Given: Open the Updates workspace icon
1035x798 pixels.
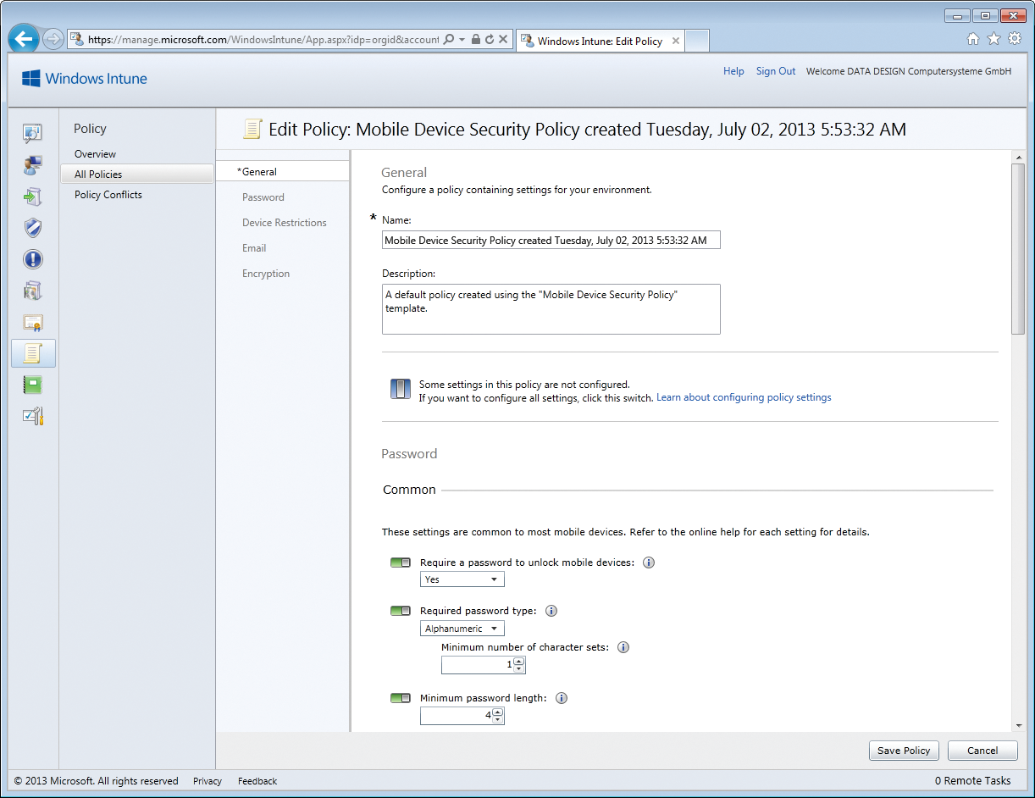Looking at the screenshot, I should pos(33,197).
